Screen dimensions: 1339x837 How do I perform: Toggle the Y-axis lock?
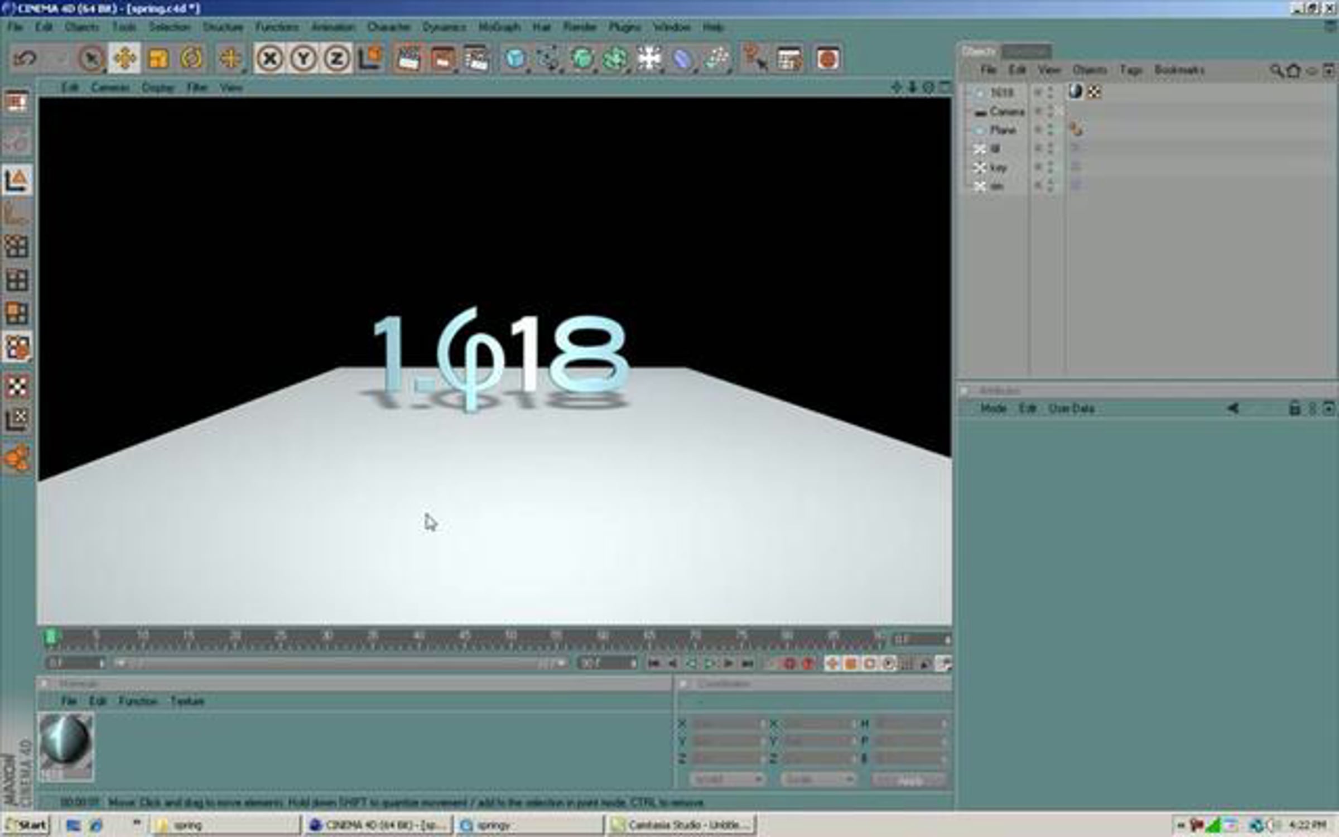click(x=304, y=58)
